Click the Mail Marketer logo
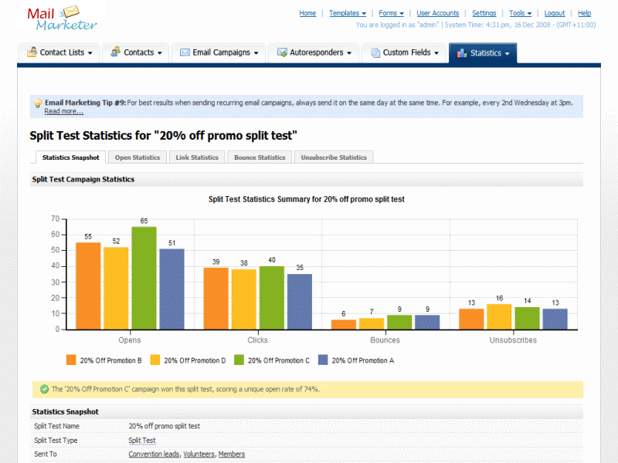 (x=63, y=19)
